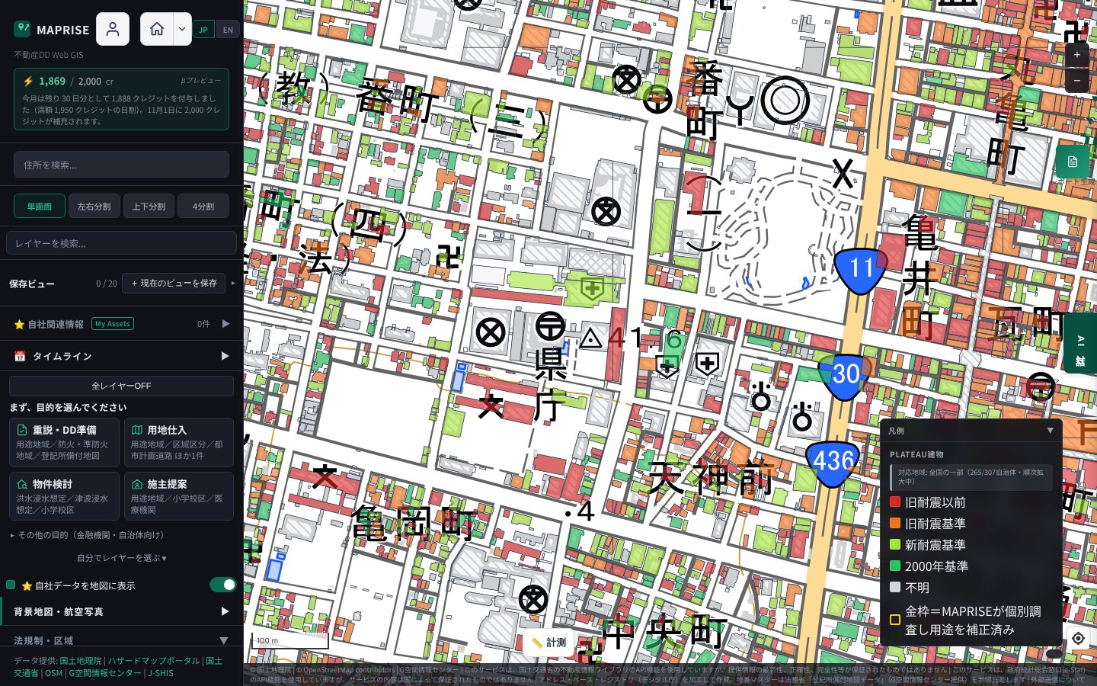Expand the 背景地図・航空写真 section arrow
The width and height of the screenshot is (1097, 686).
pos(225,611)
